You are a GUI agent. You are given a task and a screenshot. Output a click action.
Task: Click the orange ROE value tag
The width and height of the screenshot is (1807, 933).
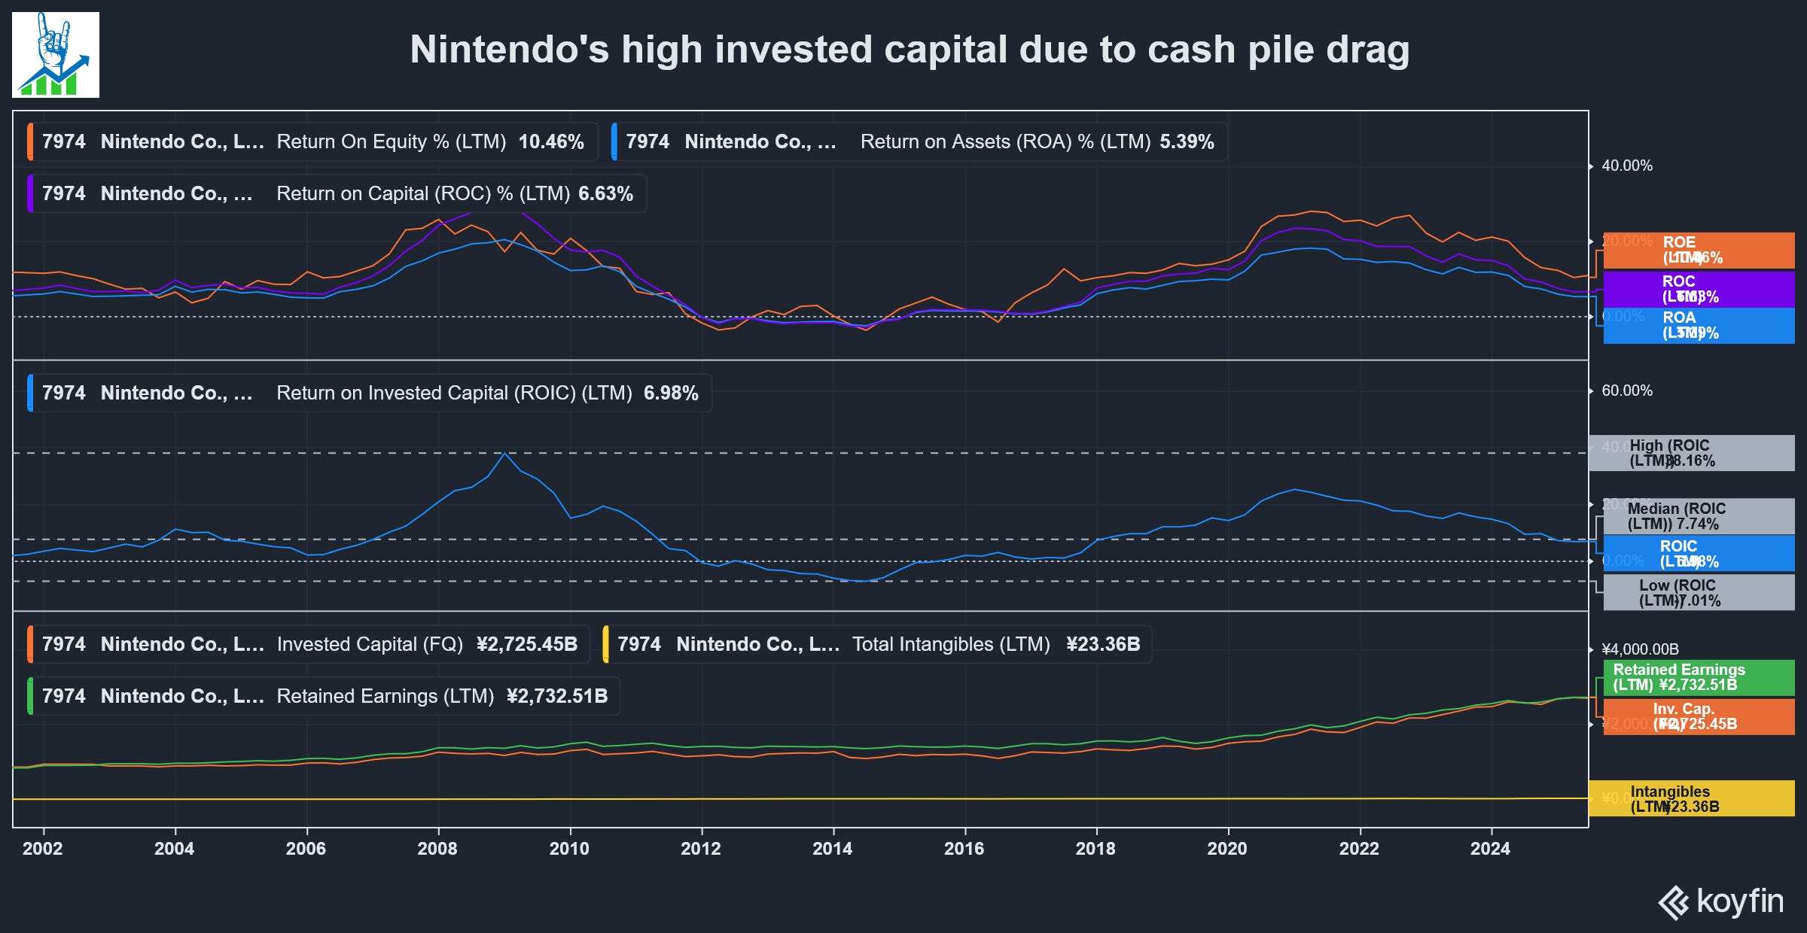tap(1699, 251)
